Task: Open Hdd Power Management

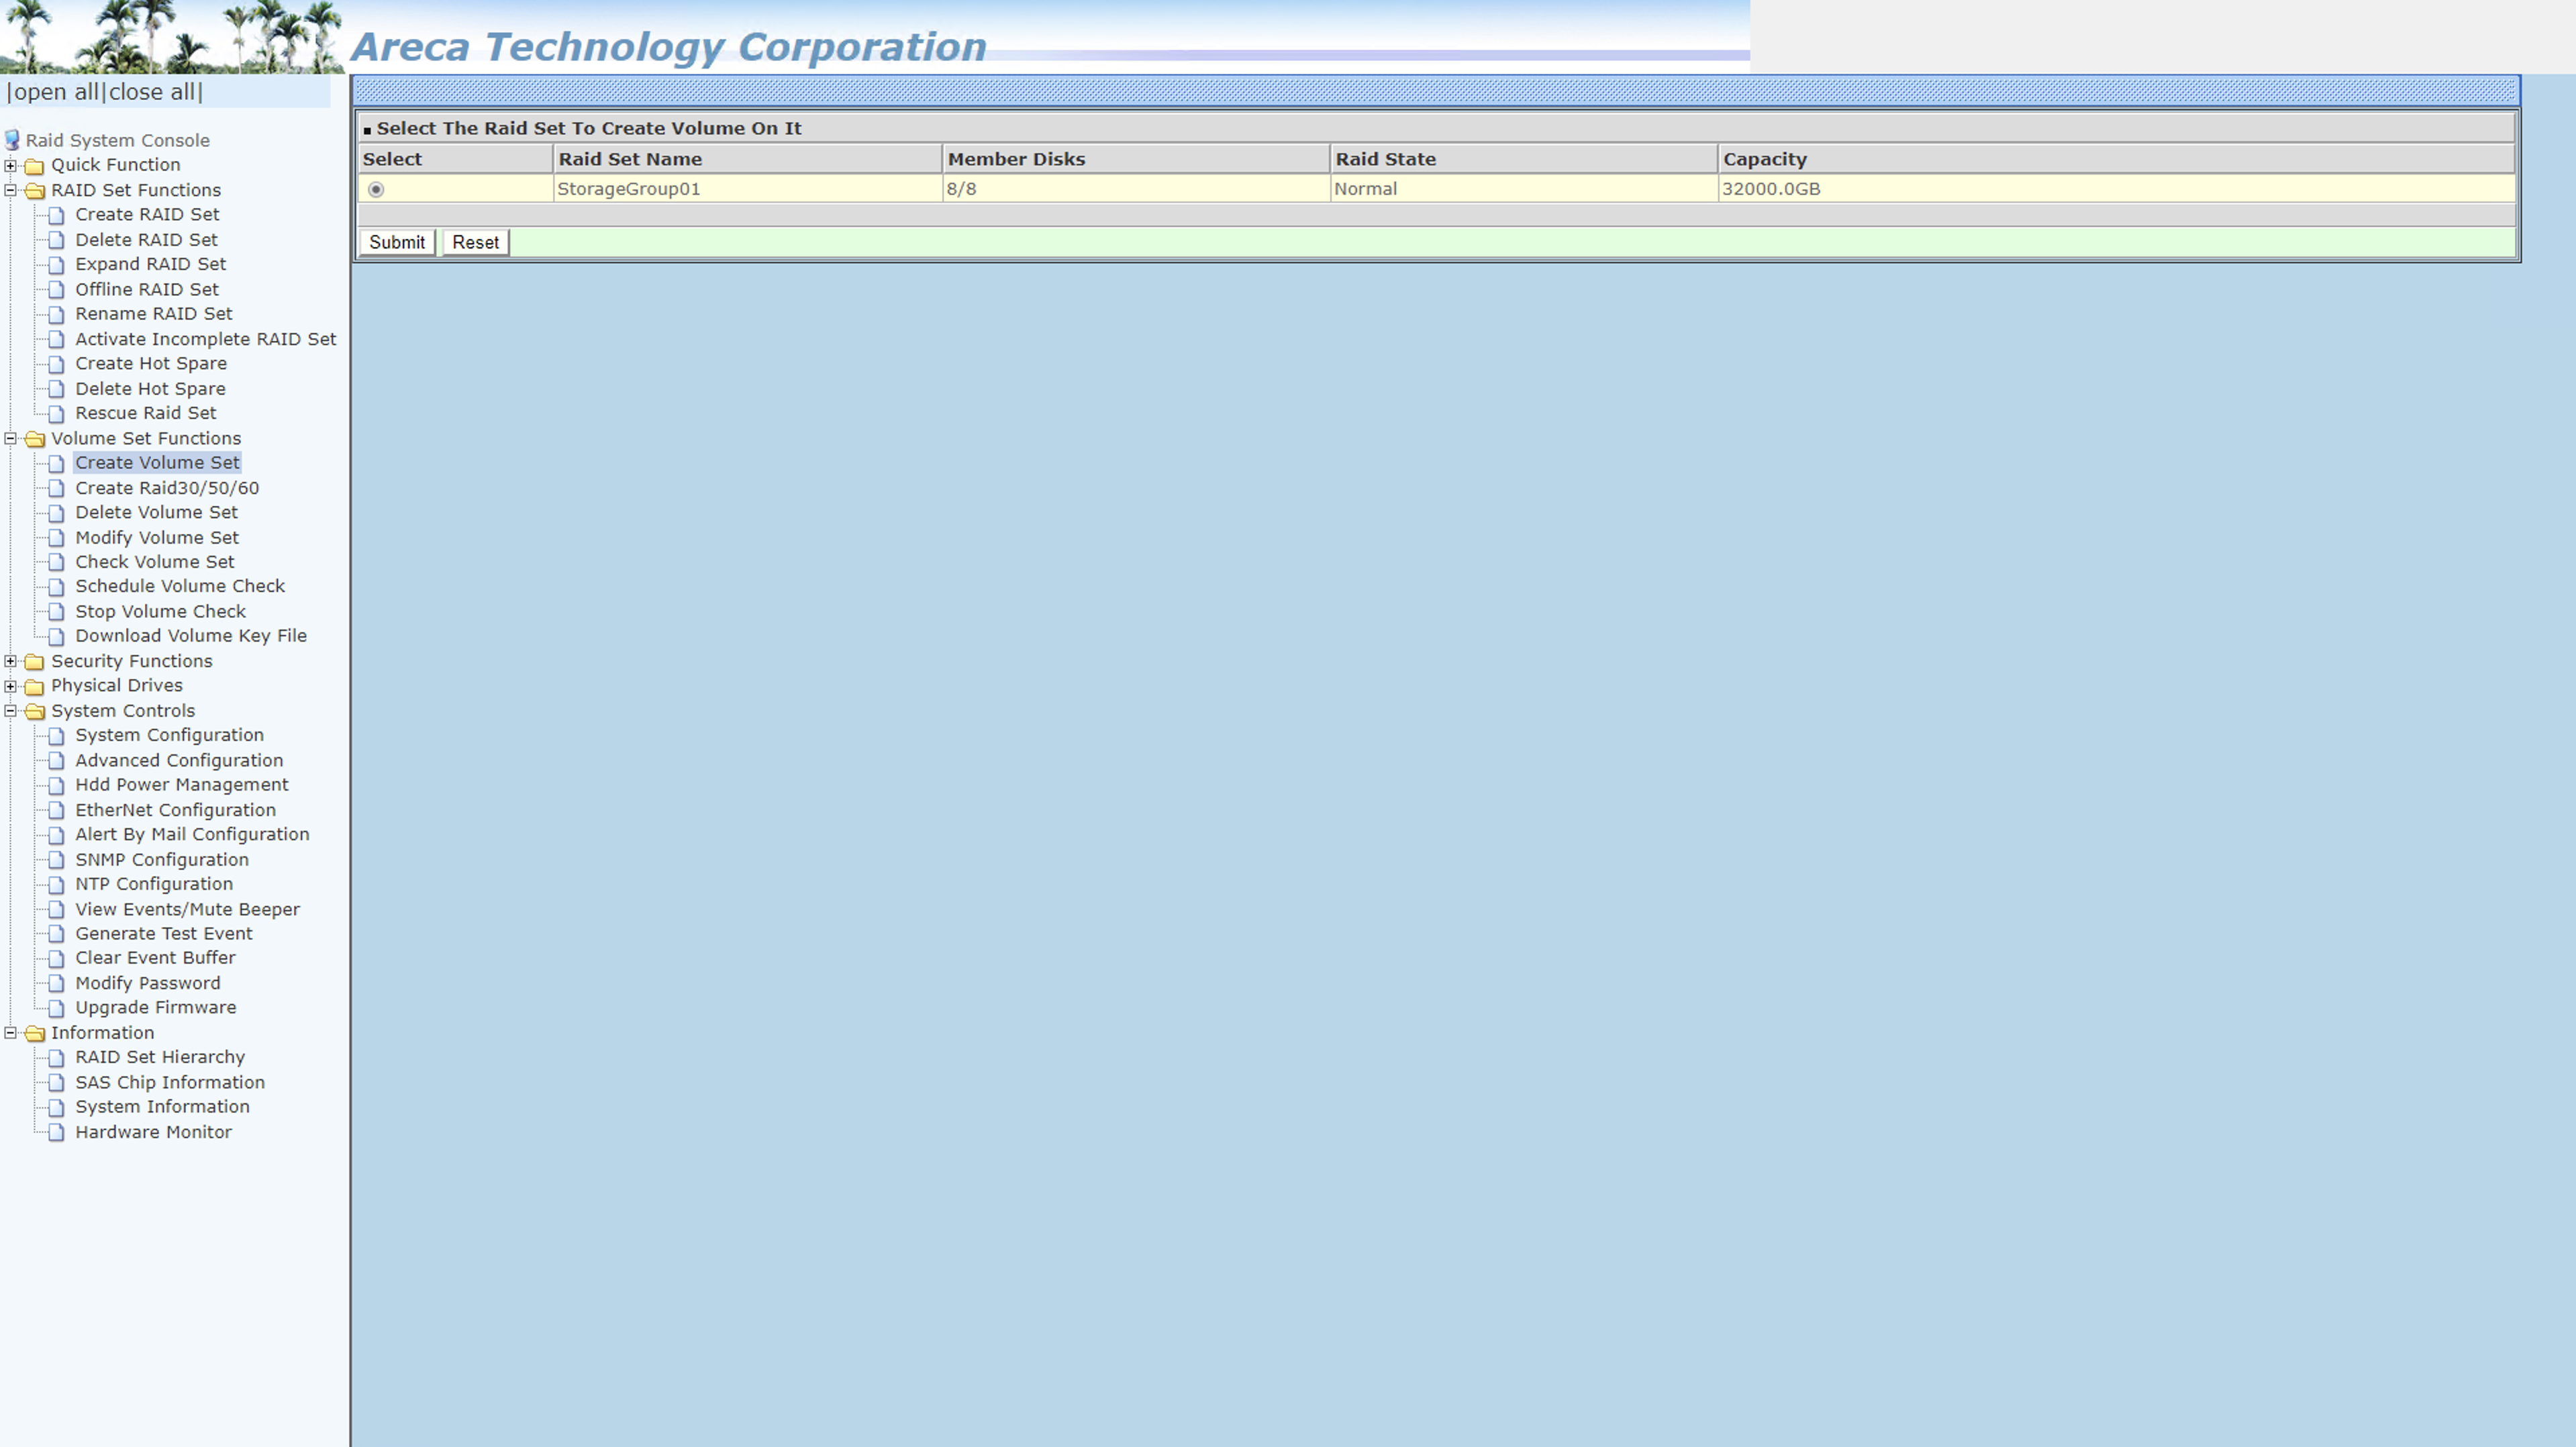Action: pyautogui.click(x=182, y=785)
